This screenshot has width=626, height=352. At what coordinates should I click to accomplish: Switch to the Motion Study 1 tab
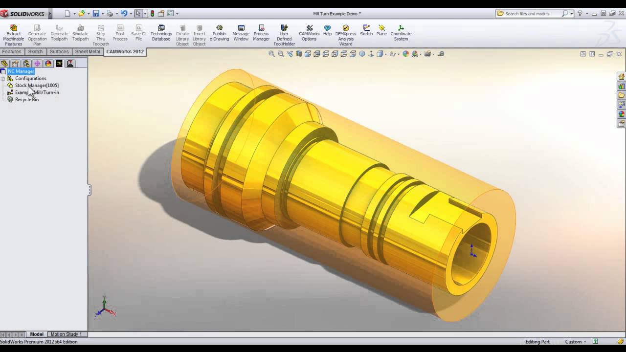tap(67, 334)
